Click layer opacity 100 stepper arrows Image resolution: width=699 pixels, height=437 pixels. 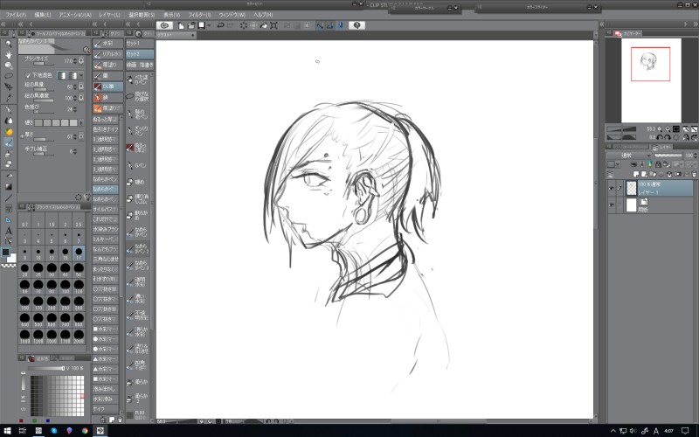[x=696, y=156]
